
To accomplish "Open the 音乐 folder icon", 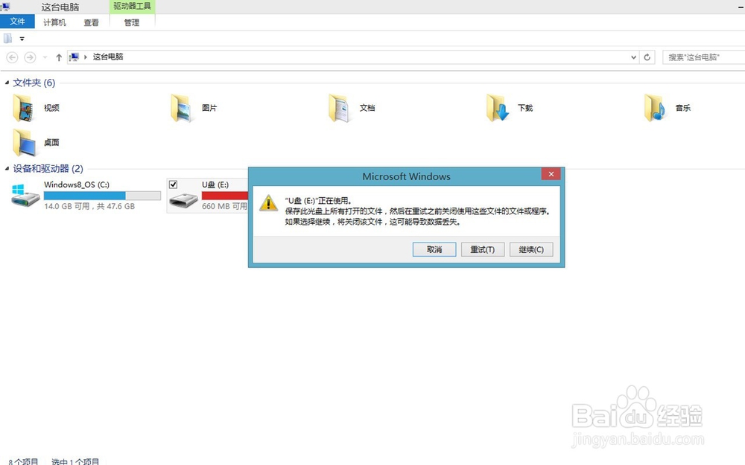I will click(655, 108).
